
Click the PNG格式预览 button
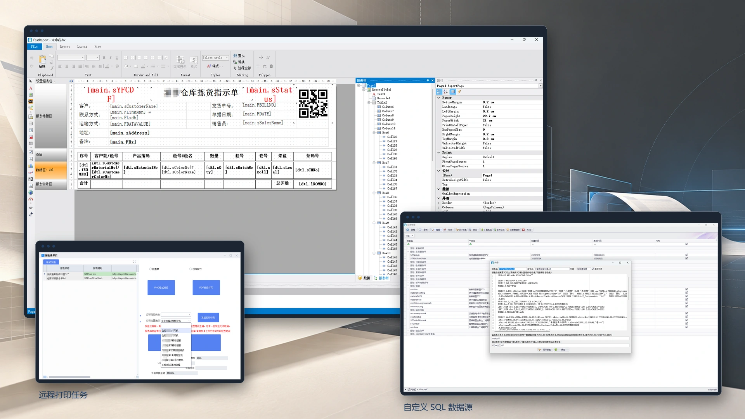pos(161,287)
